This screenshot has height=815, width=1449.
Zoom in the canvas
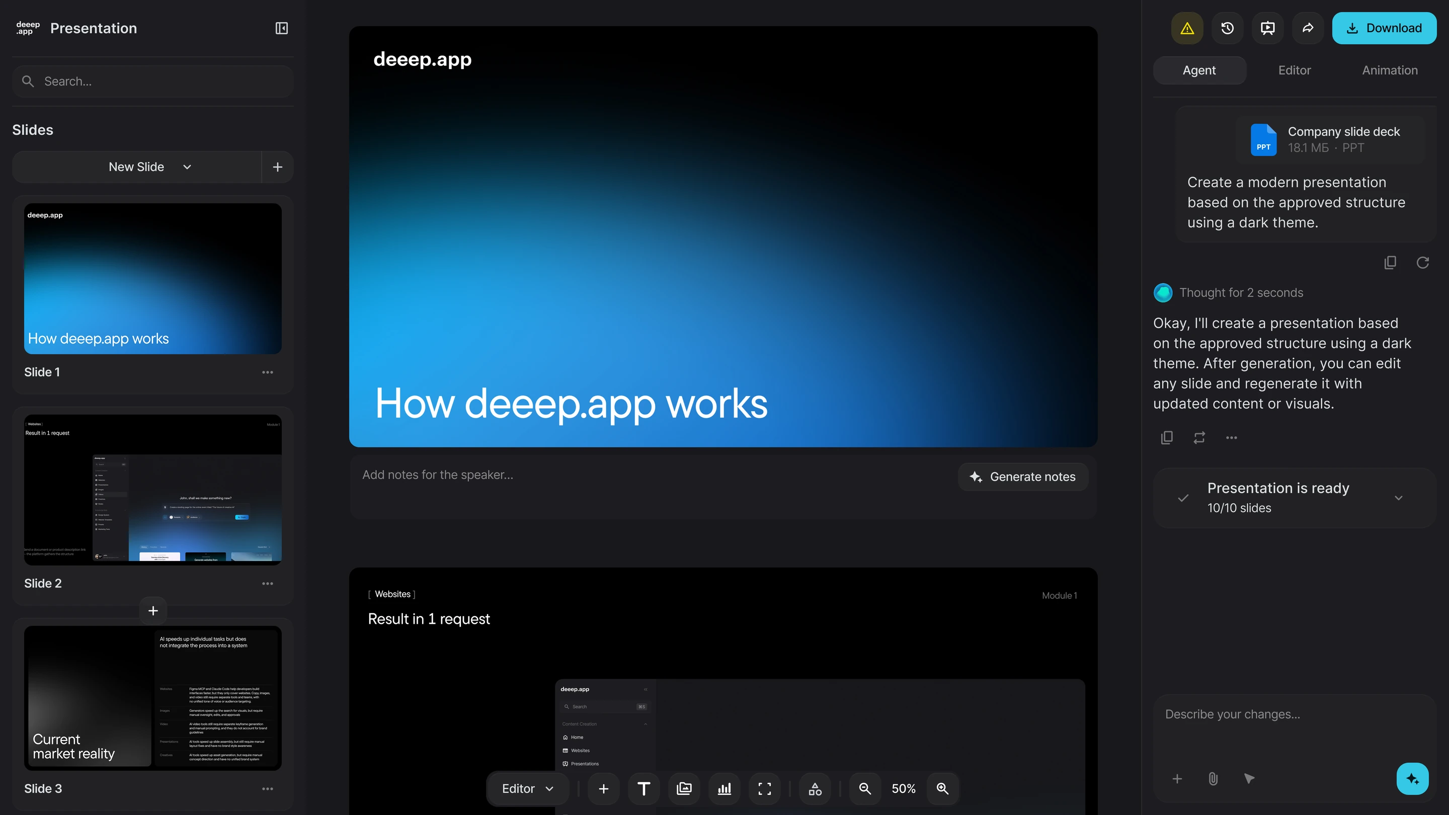(943, 788)
